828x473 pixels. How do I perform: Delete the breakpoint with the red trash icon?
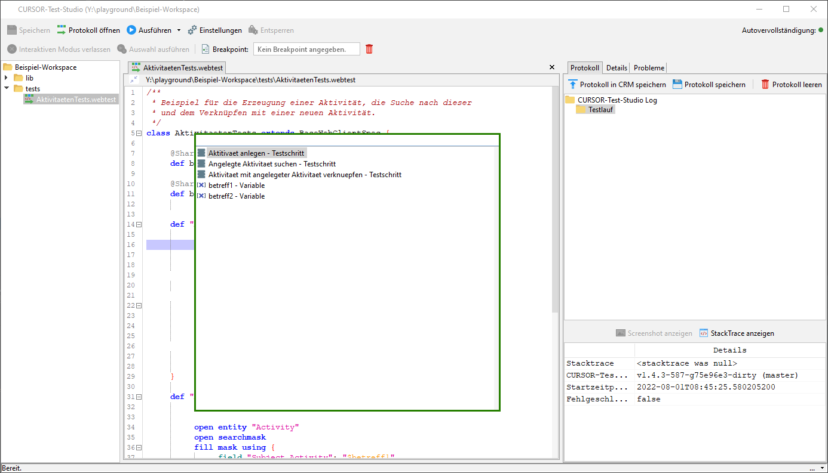click(369, 50)
